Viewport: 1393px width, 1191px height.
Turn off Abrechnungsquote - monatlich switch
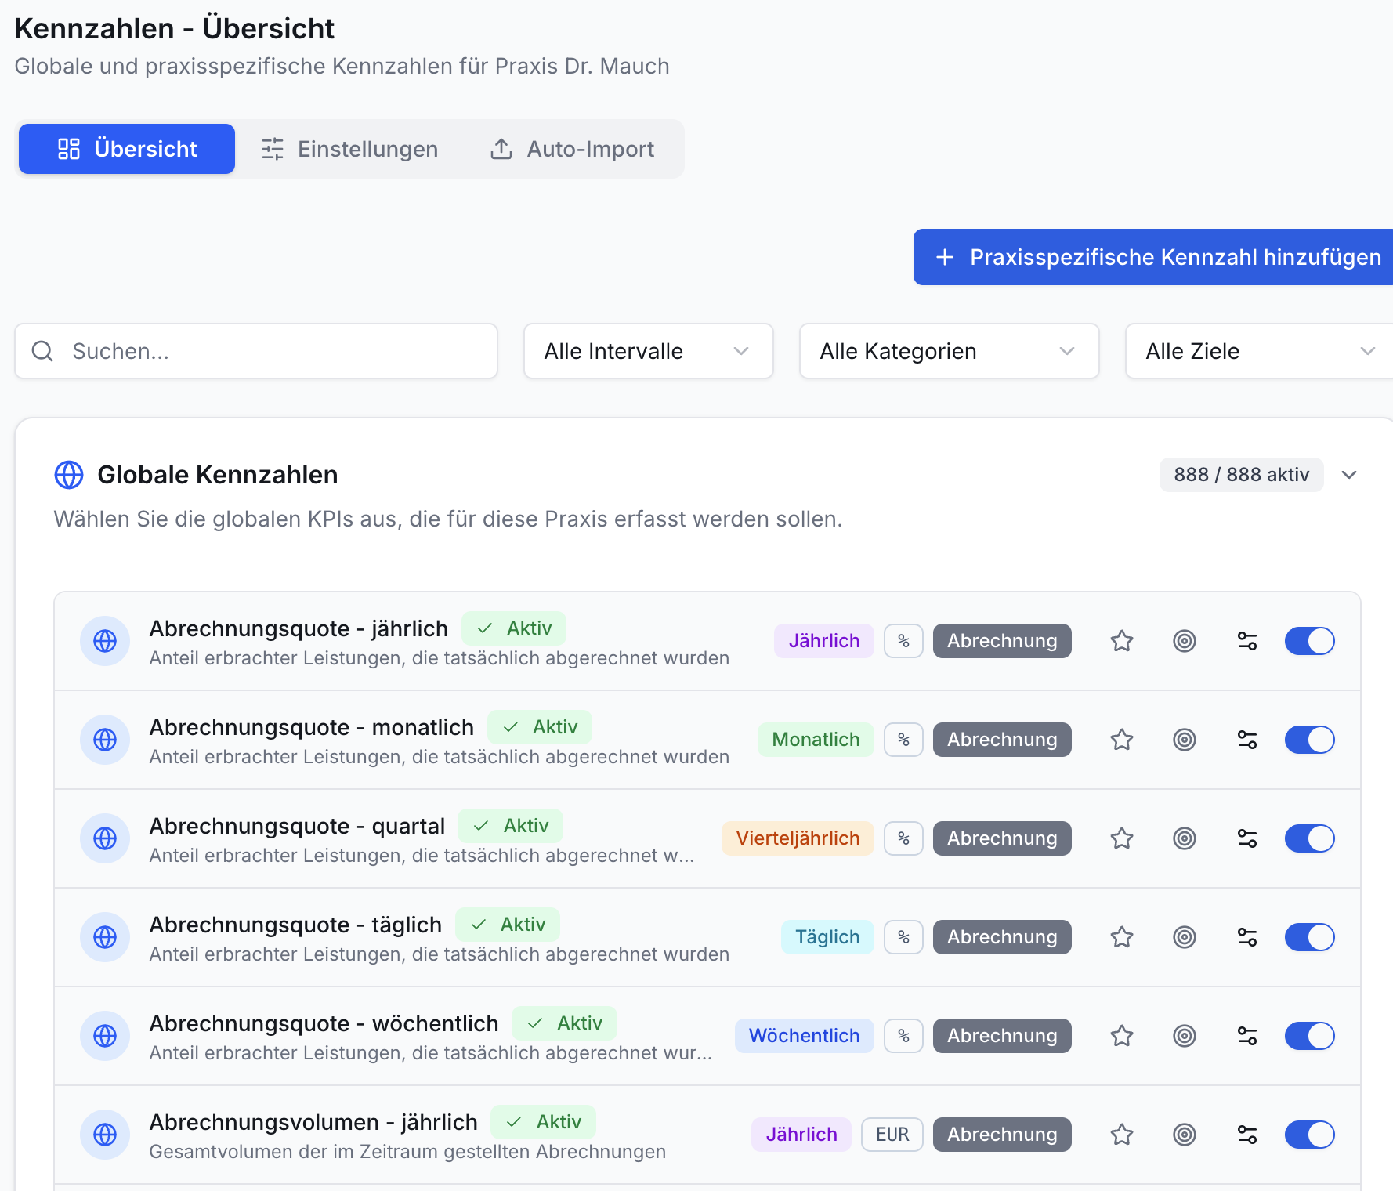[1310, 740]
